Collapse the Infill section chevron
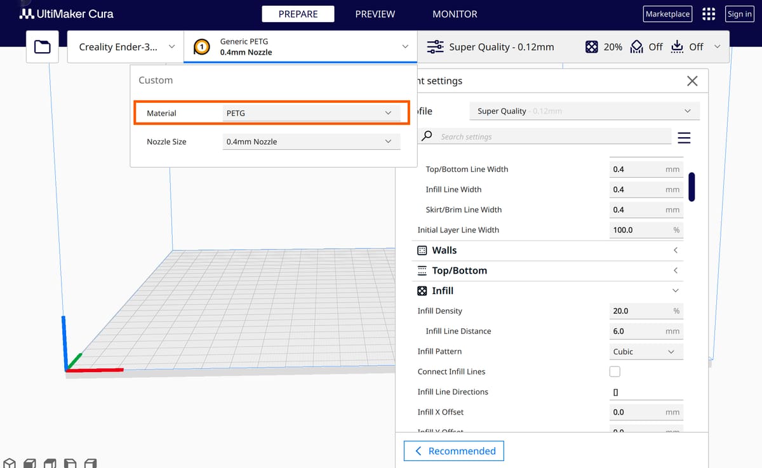This screenshot has height=468, width=762. pyautogui.click(x=676, y=291)
